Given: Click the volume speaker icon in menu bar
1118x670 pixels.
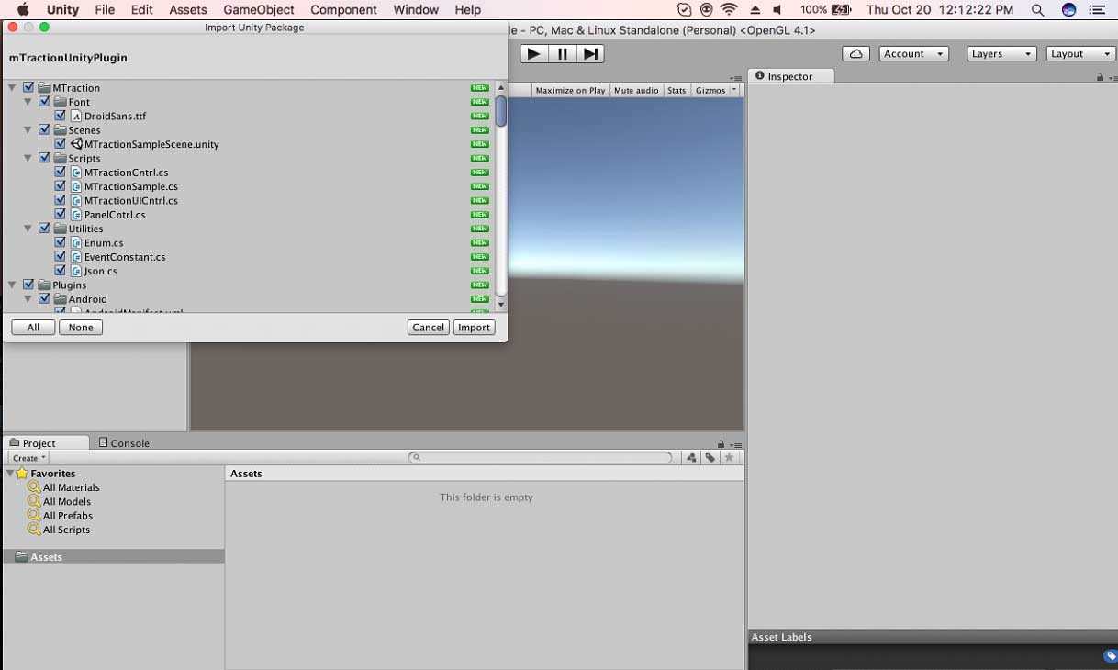Looking at the screenshot, I should click(x=778, y=10).
